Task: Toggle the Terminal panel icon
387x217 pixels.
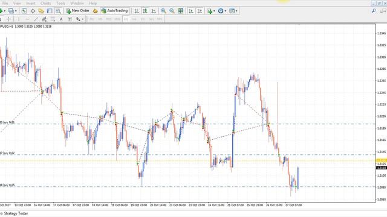Action: pyautogui.click(x=50, y=11)
